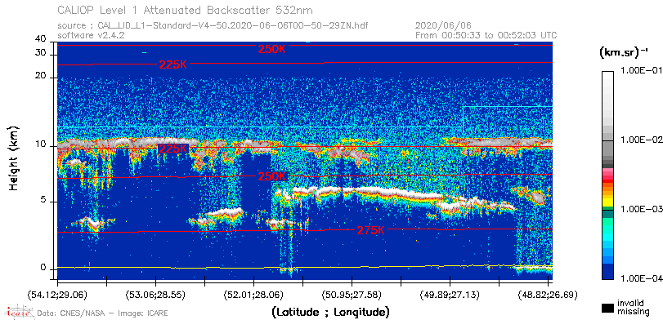663x320 pixels.
Task: Click the (50.95;27.58) axis tick label
Action: click(352, 294)
